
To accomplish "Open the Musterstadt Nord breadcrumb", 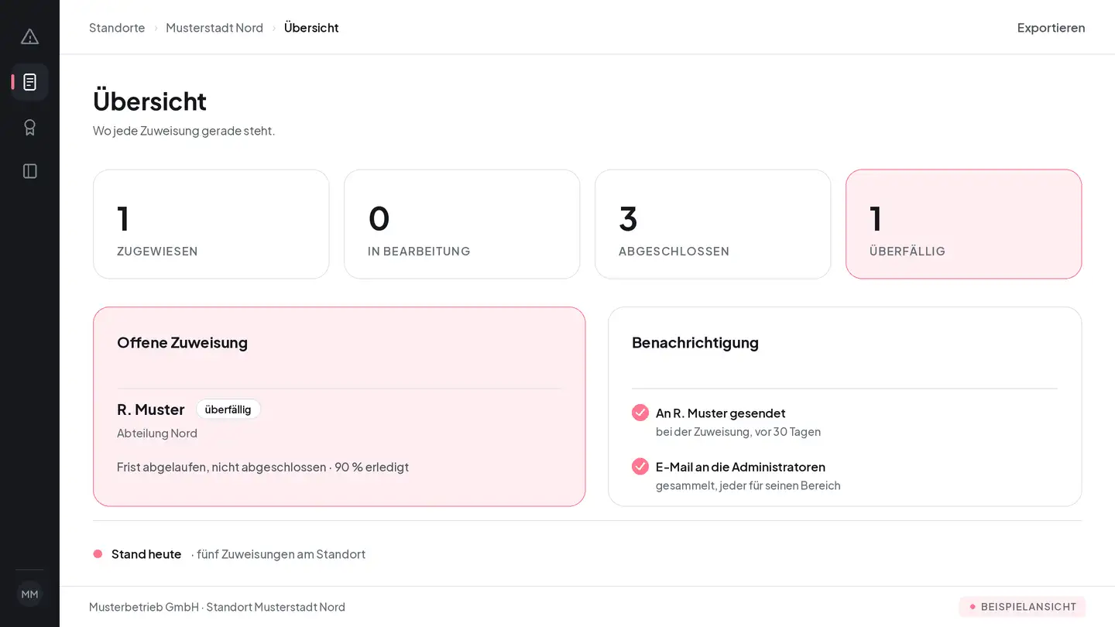I will click(214, 28).
